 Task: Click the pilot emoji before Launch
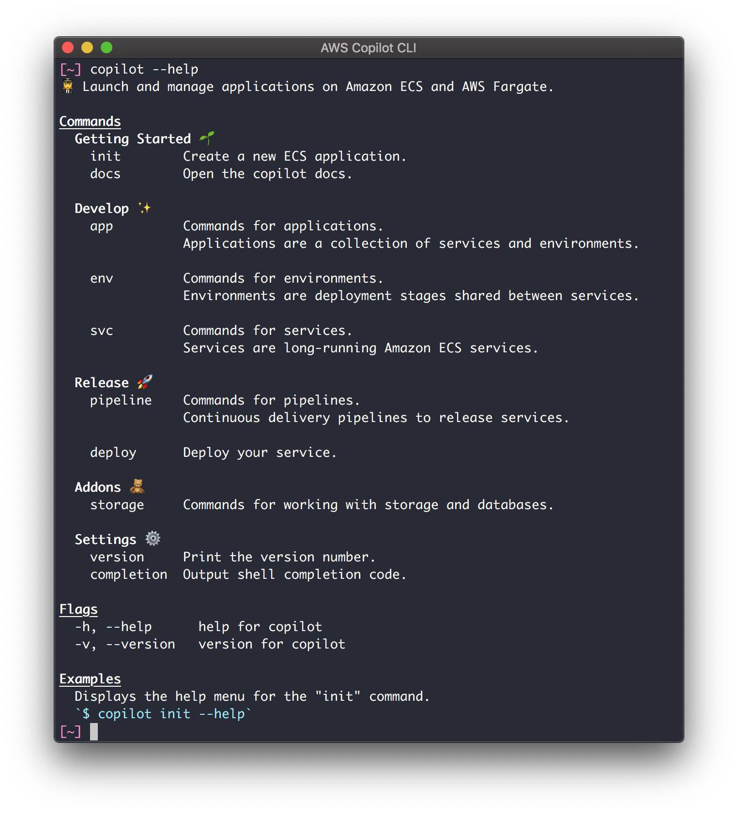68,87
